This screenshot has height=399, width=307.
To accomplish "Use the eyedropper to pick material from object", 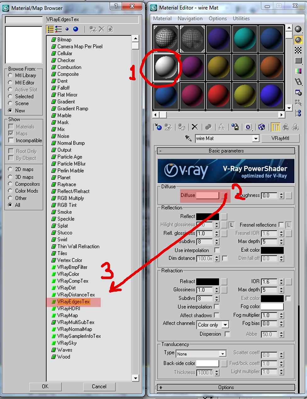I will point(188,138).
